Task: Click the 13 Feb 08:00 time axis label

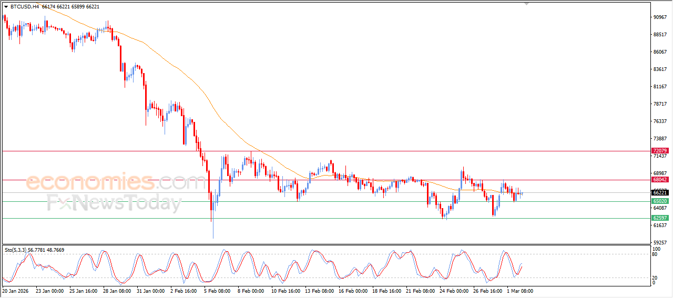Action: click(x=319, y=291)
